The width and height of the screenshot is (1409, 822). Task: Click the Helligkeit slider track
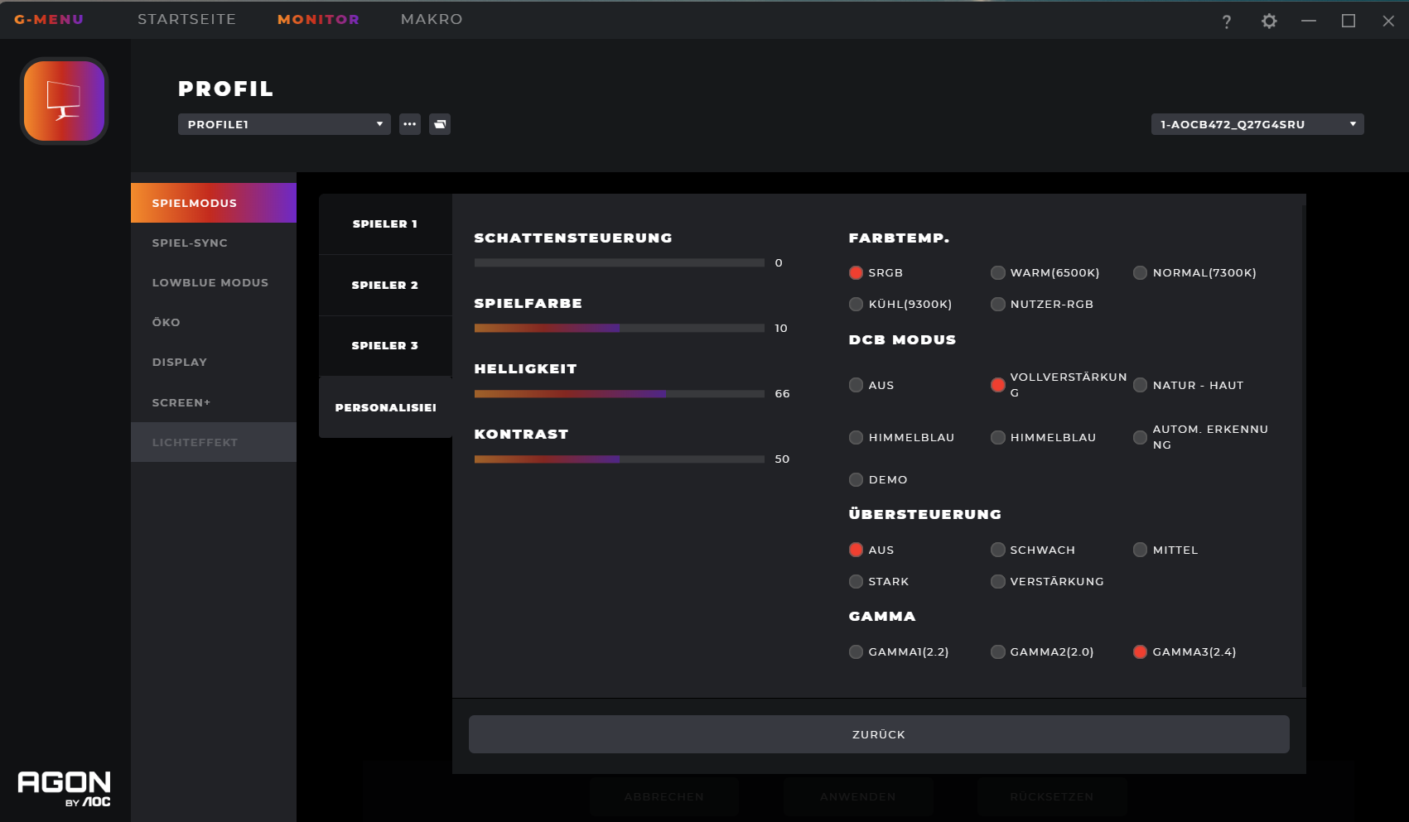(x=619, y=394)
